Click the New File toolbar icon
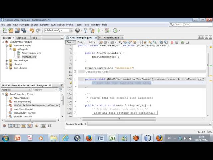Screen dimensions: 213x160 [x=5, y=30]
